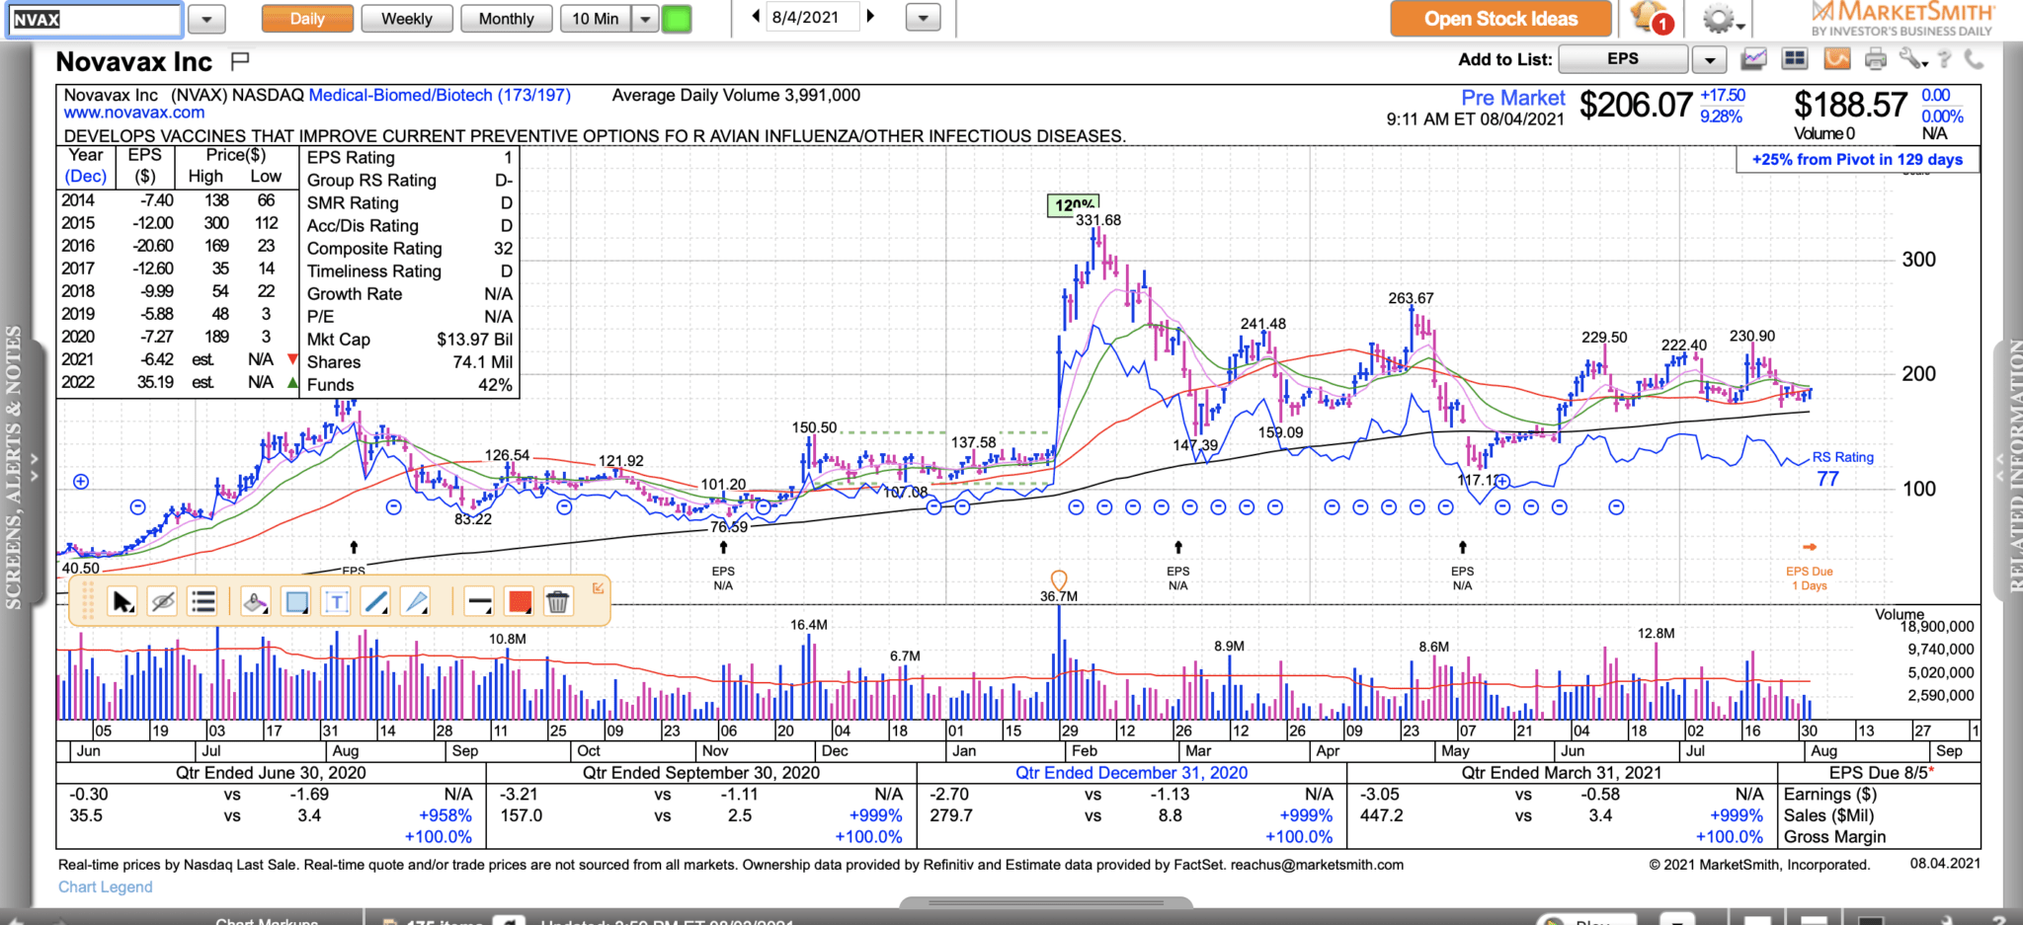Toggle the flag next to Novavax Inc
This screenshot has width=2023, height=925.
[239, 61]
